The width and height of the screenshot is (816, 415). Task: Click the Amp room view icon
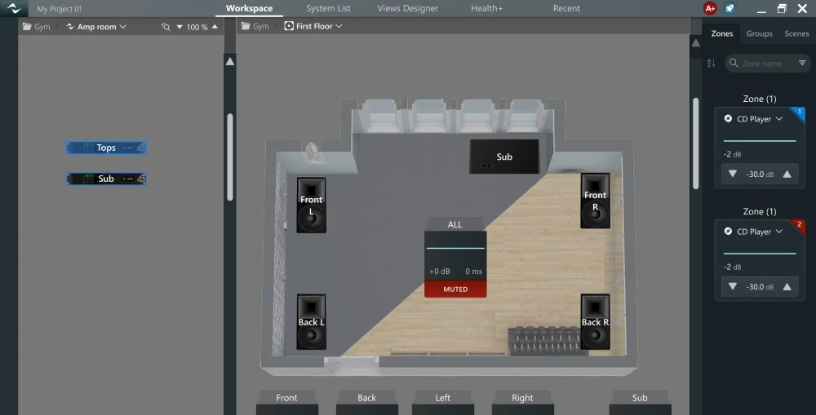[70, 27]
